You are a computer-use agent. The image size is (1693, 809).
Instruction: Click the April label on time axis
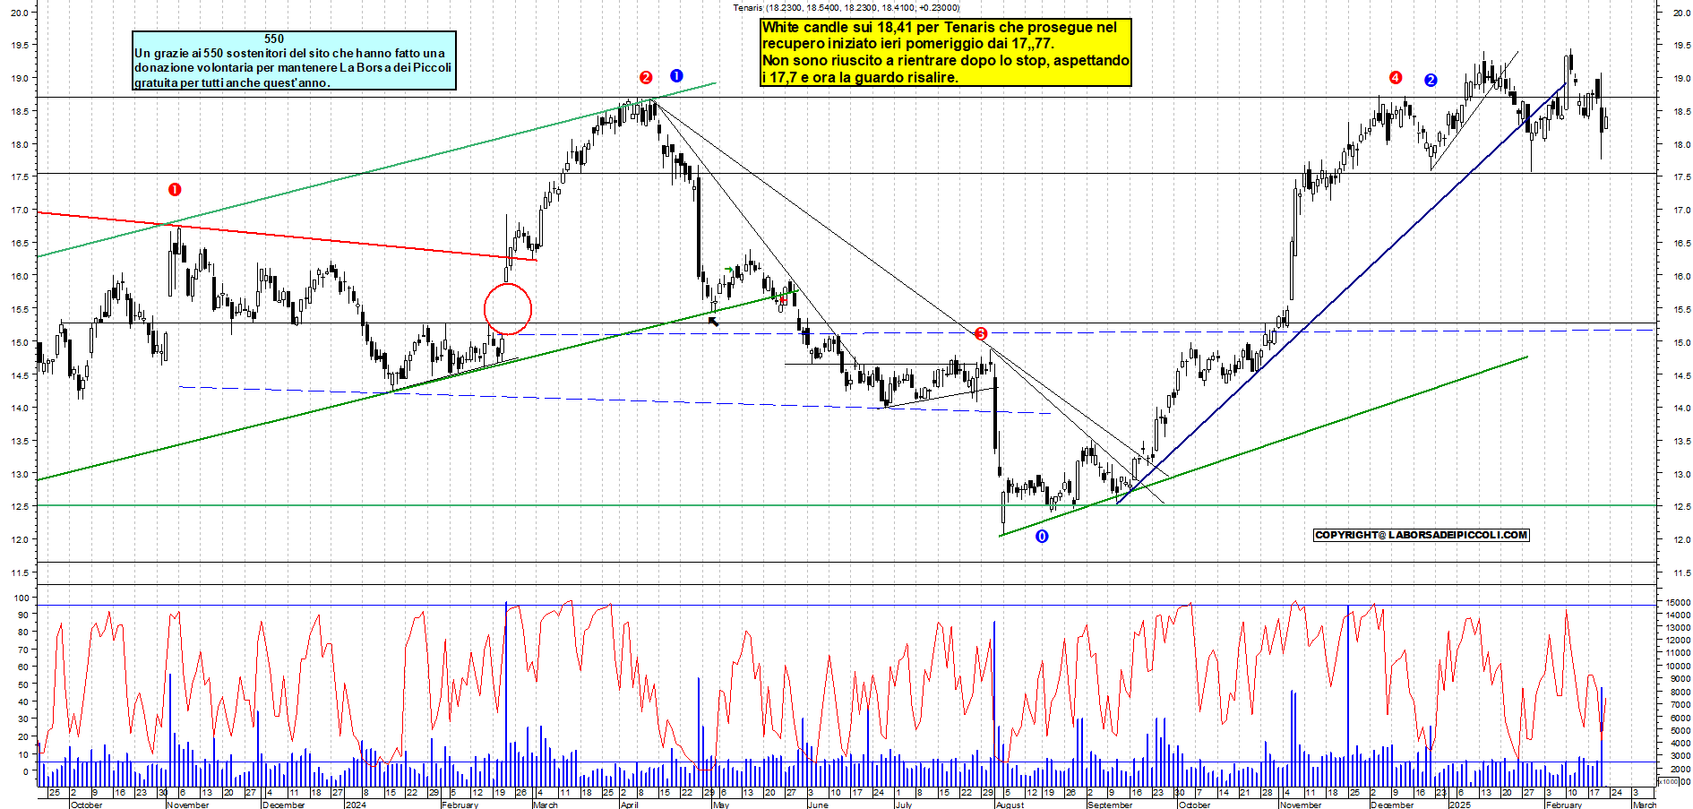pos(630,805)
